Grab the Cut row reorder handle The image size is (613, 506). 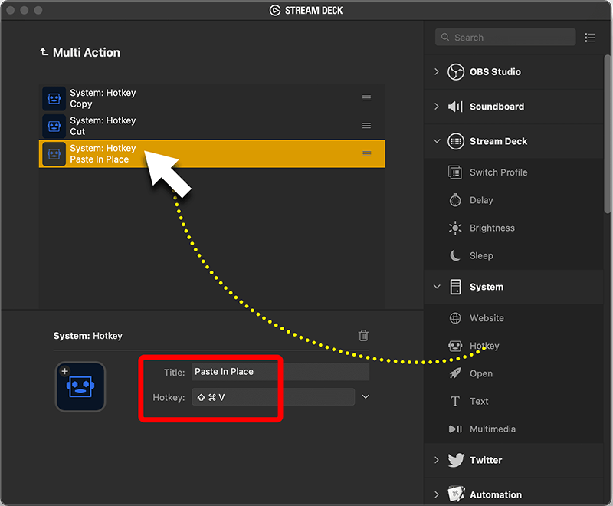[x=366, y=126]
